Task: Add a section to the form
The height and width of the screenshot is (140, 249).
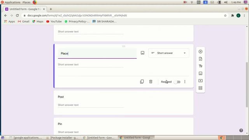Action: coord(200,88)
